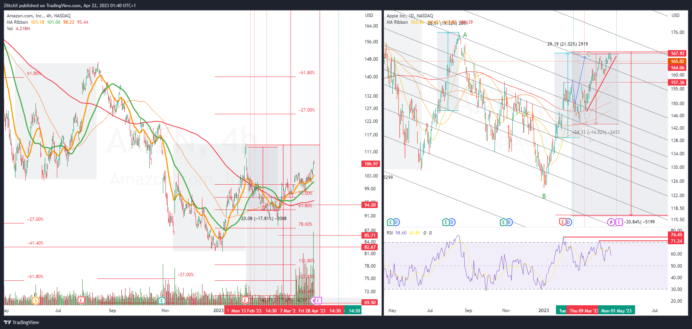Click the RSI 58.60 indicator label
This screenshot has height=329, width=692.
point(397,233)
